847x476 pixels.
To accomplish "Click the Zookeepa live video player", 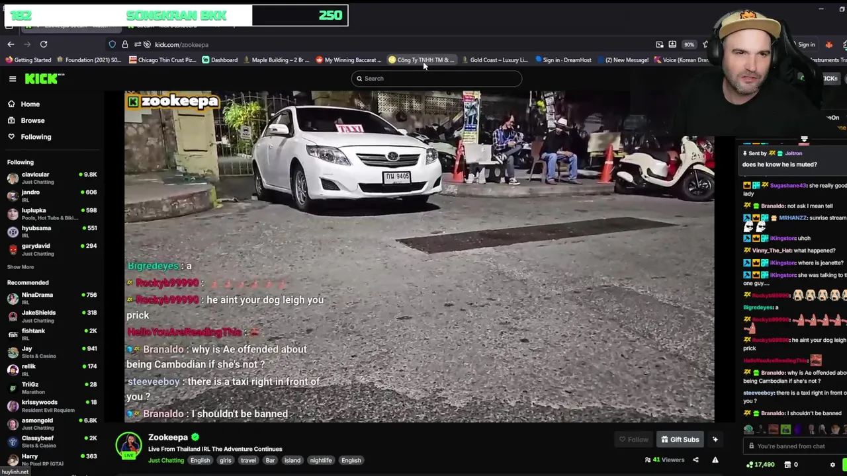I will 420,257.
